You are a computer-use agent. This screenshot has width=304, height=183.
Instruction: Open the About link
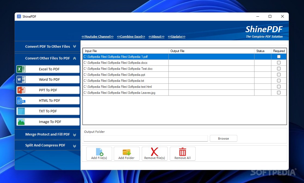[156, 37]
